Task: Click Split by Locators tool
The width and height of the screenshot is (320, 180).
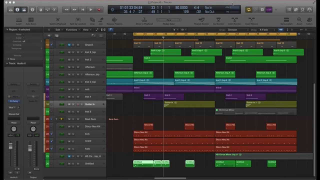Action: point(78,21)
